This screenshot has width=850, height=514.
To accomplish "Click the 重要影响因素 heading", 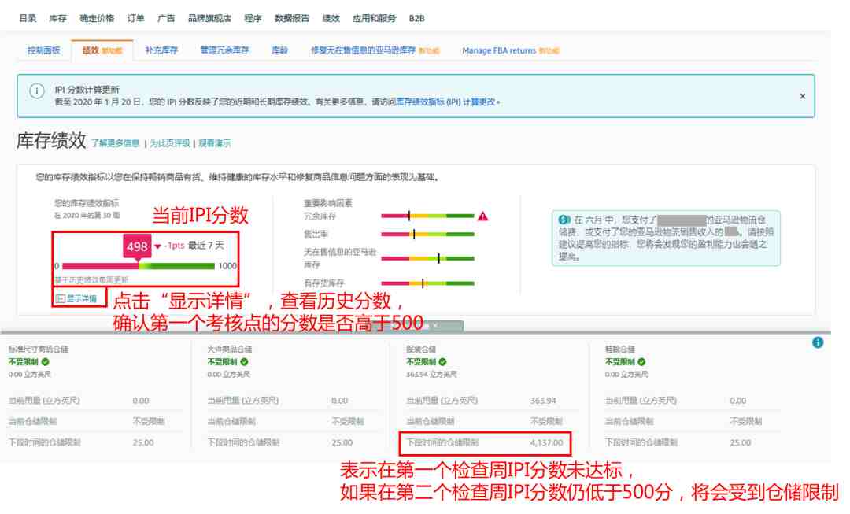I will point(327,203).
